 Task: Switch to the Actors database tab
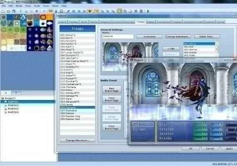click(x=62, y=22)
